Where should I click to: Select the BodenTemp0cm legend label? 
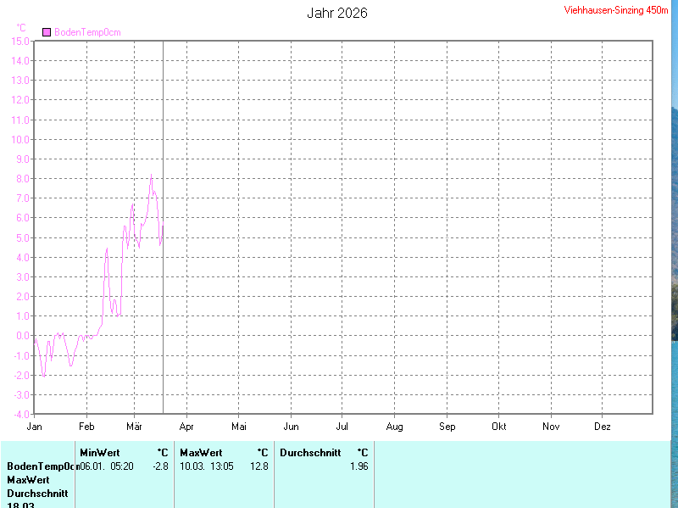click(87, 32)
